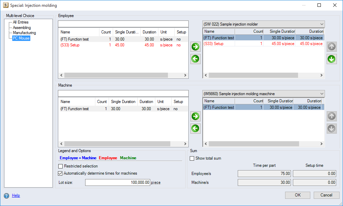Click the Machine move-up arrow button

(x=331, y=116)
